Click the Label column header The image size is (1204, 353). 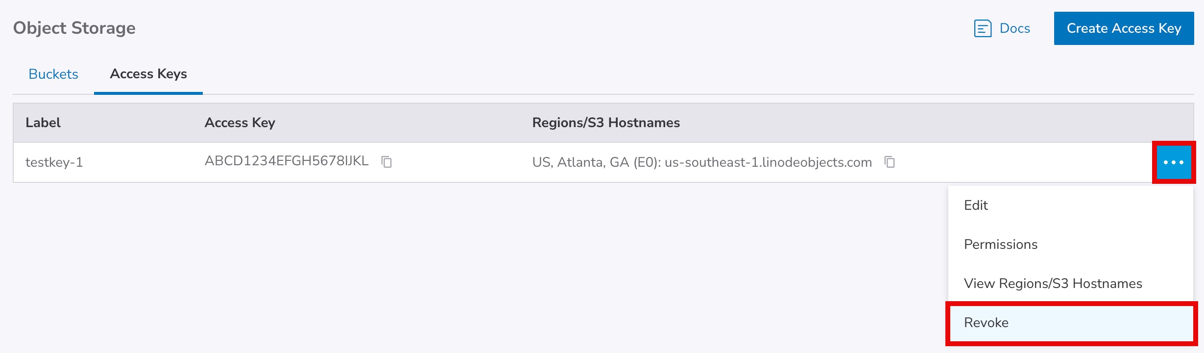point(43,123)
